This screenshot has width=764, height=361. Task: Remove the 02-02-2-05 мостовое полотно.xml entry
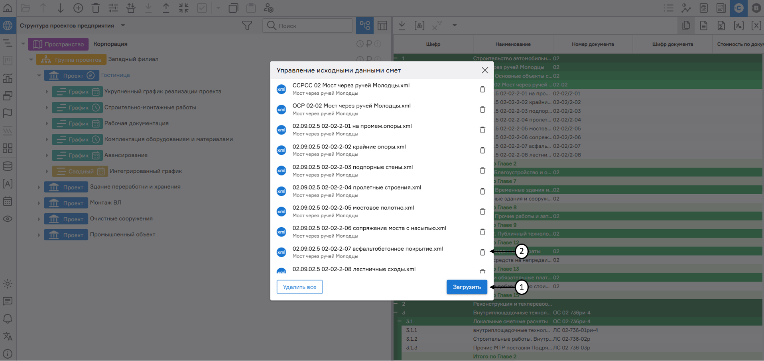coord(482,212)
